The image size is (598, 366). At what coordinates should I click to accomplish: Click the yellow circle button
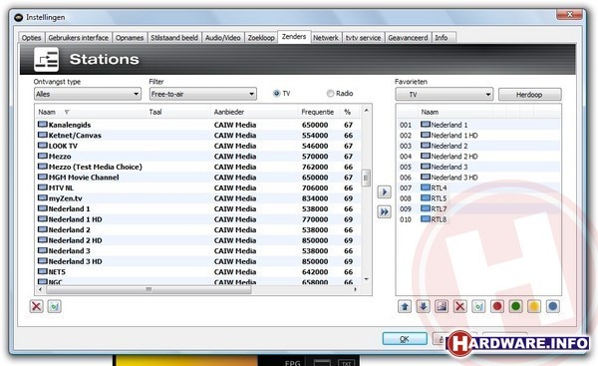coord(534,306)
